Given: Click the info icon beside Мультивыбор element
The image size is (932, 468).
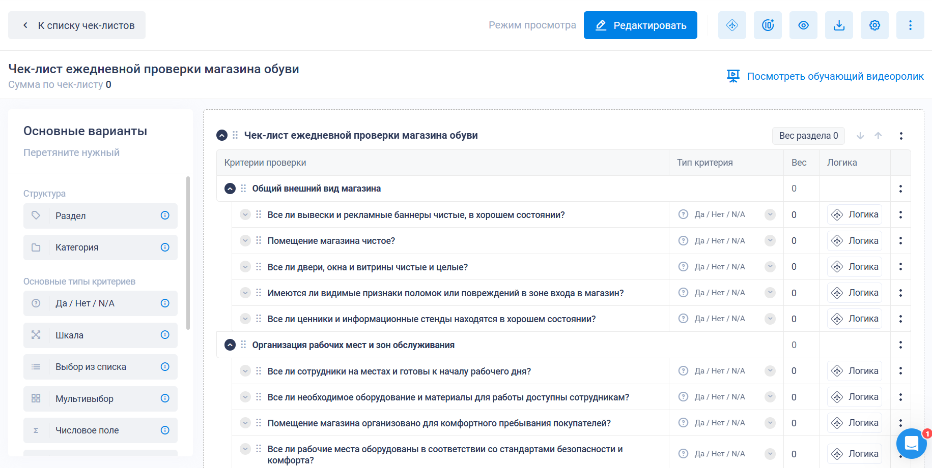Looking at the screenshot, I should click(164, 399).
